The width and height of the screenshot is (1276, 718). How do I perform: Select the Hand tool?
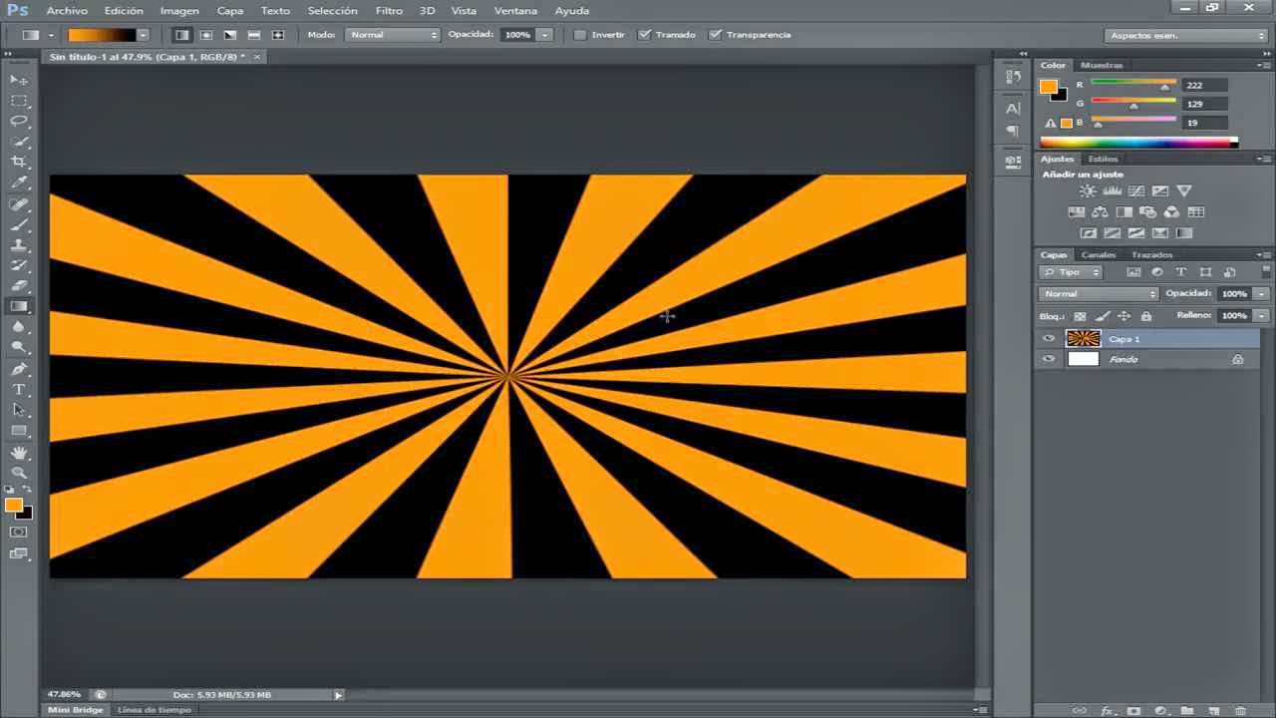pos(19,453)
